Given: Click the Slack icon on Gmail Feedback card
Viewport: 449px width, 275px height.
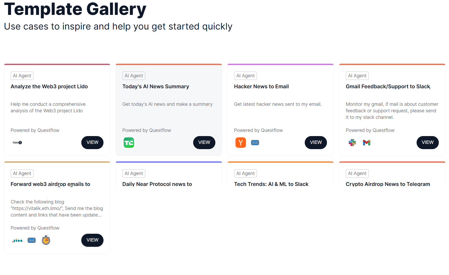Looking at the screenshot, I should 352,143.
